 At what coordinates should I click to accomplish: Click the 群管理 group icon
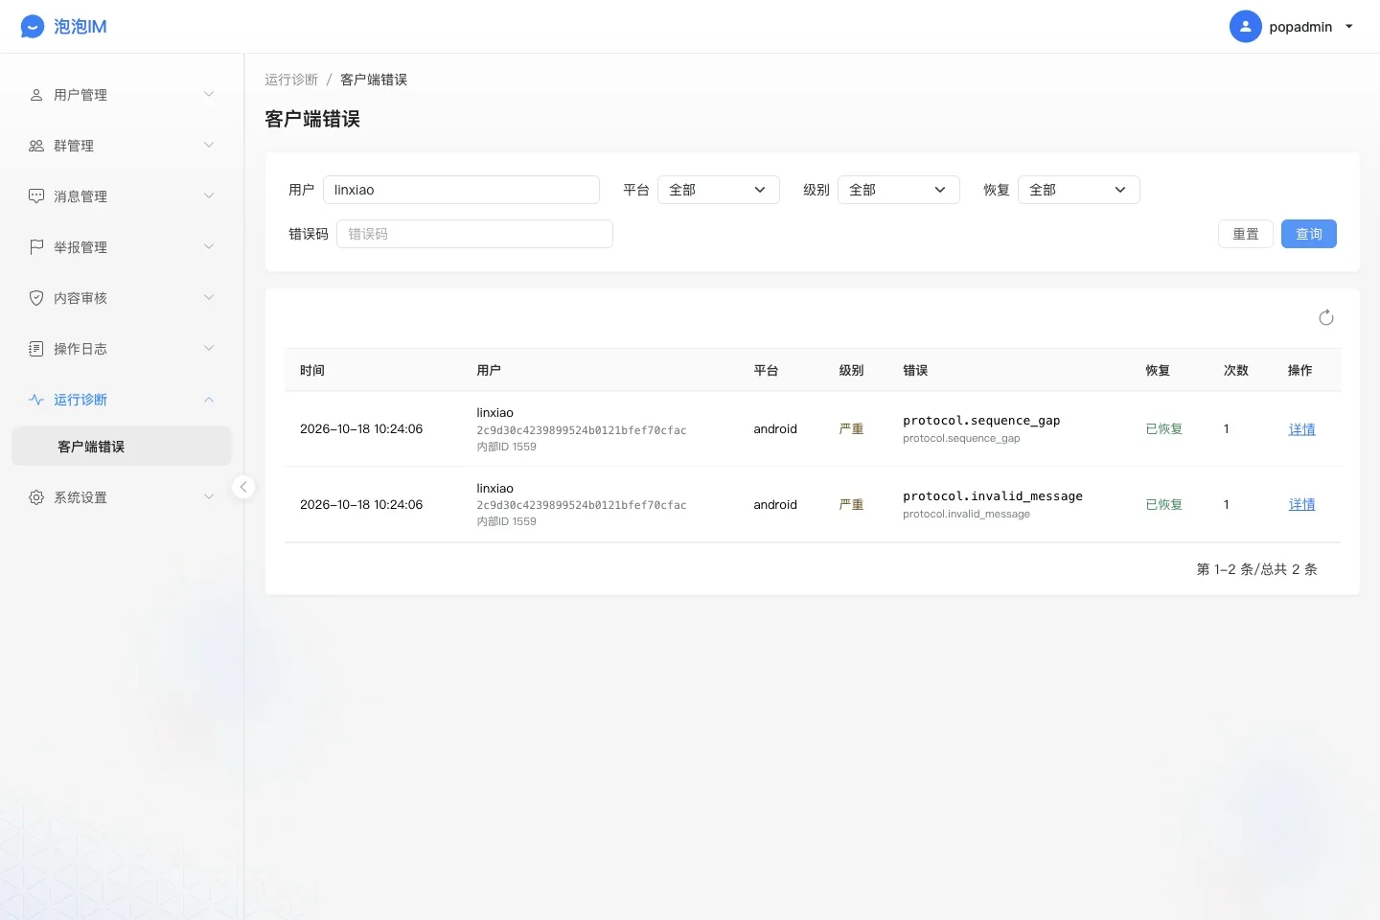36,146
